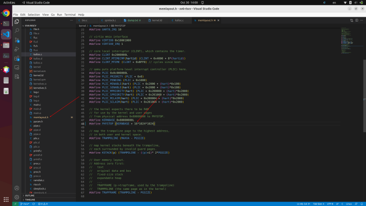Click the errors and warnings status indicator
The height and width of the screenshot is (206, 366).
(x=43, y=204)
